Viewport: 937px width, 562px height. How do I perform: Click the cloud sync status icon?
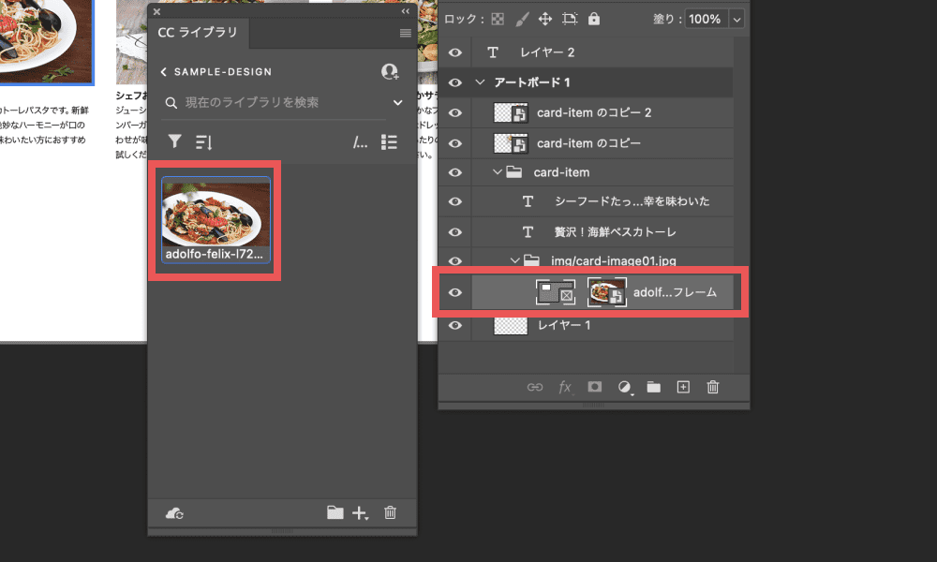click(x=173, y=512)
